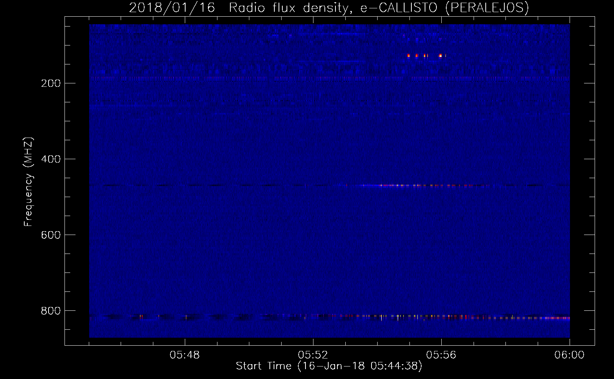
Task: Click the 05:48 time tick label
Action: tap(185, 355)
